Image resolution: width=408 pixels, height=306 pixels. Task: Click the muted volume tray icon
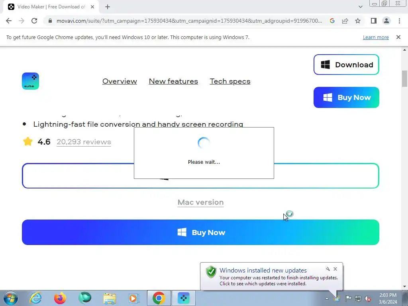368,298
